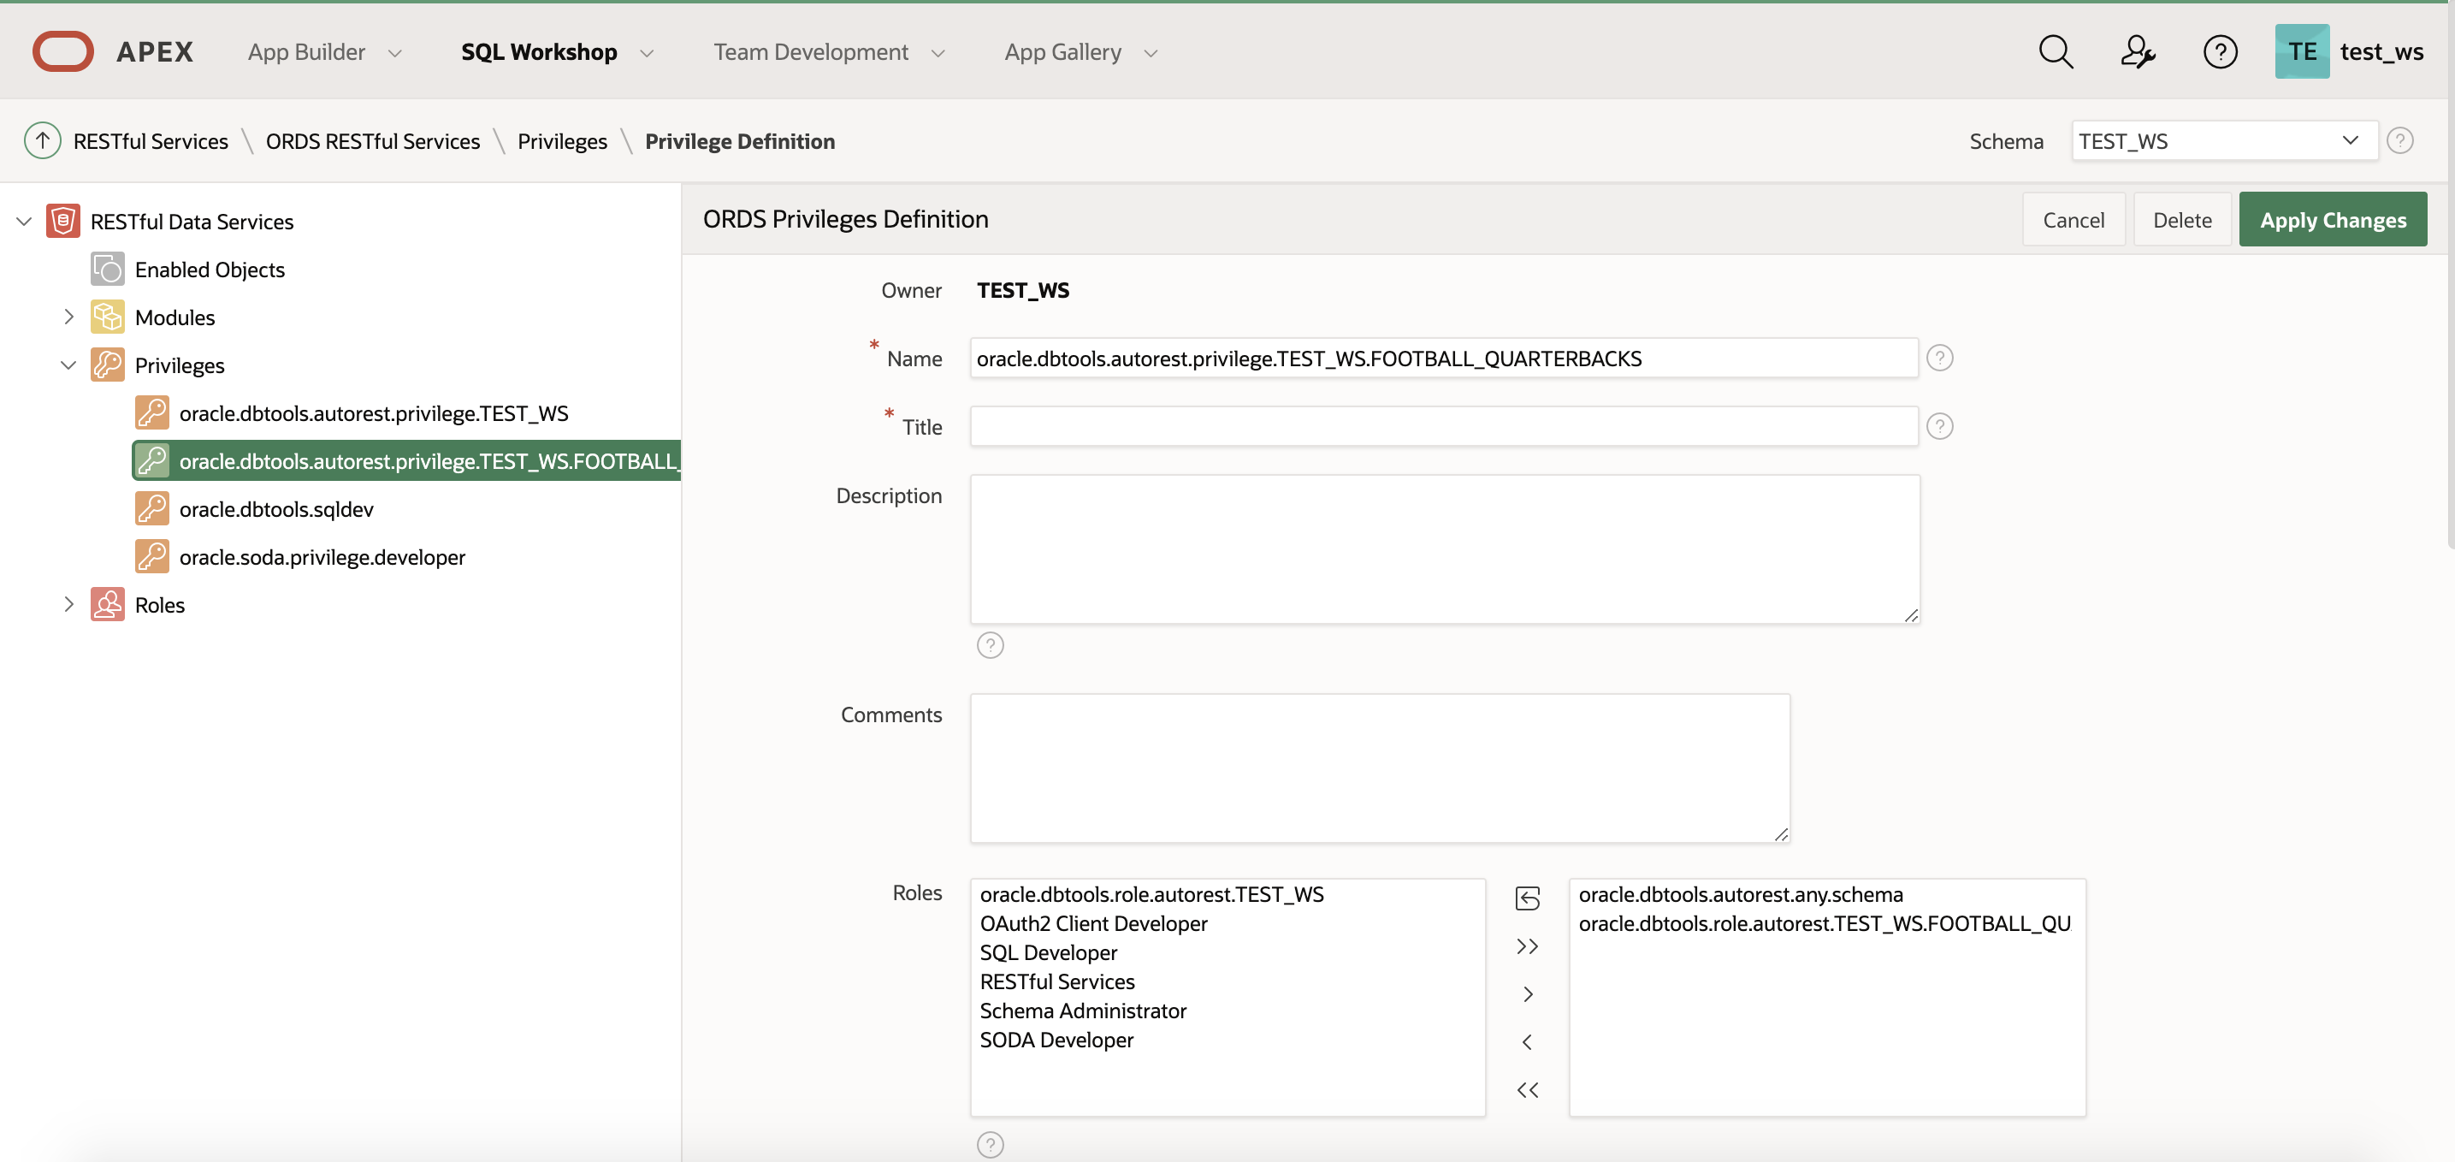Screen dimensions: 2455x1162
Task: Click the up-arrow breadcrumb navigation icon
Action: click(x=43, y=140)
